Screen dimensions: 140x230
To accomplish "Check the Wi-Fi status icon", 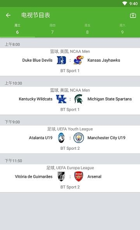I will point(125,4).
